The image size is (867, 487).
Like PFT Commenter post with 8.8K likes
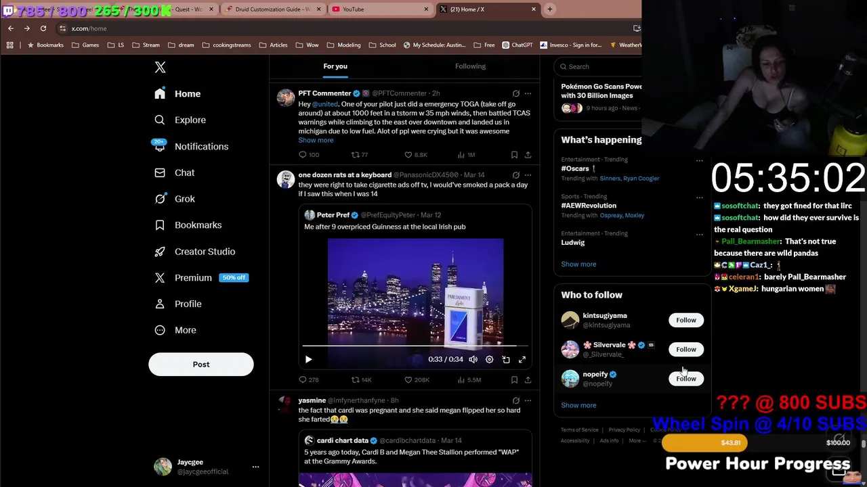pyautogui.click(x=415, y=155)
